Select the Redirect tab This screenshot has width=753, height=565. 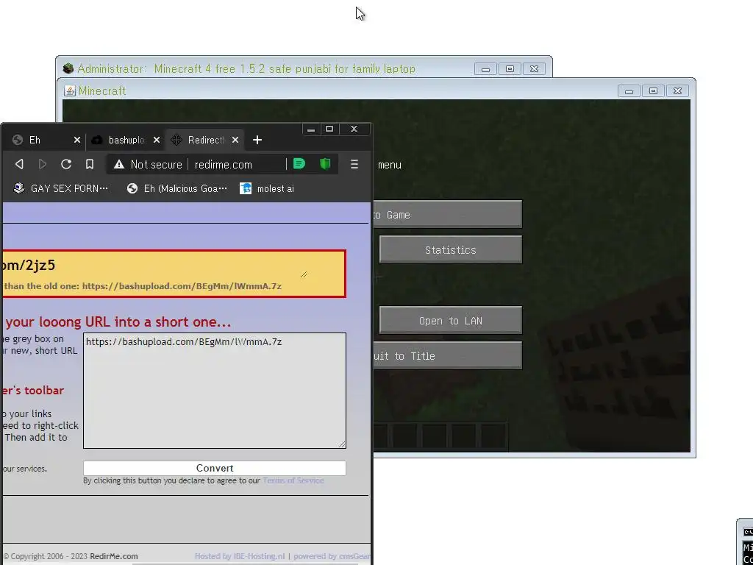pyautogui.click(x=206, y=140)
